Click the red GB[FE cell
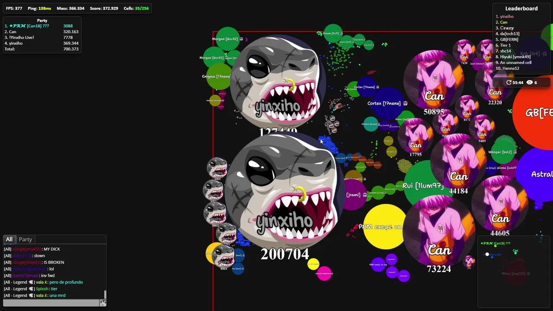This screenshot has width=553, height=311. [x=534, y=113]
